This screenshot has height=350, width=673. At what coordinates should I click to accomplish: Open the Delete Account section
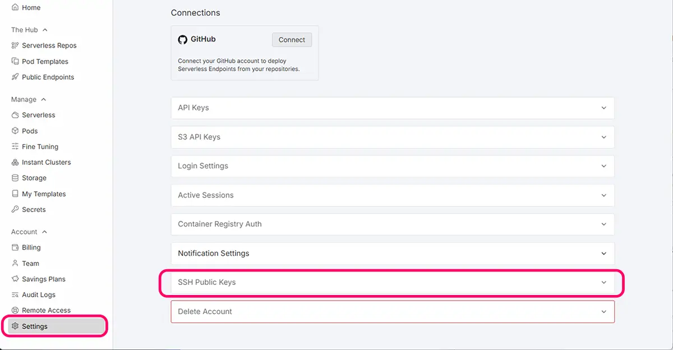coord(392,311)
